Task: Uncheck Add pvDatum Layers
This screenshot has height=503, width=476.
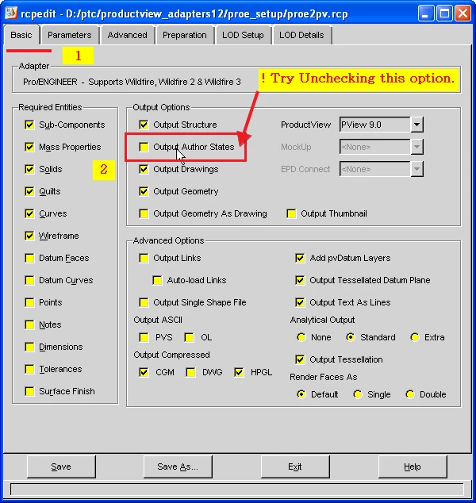Action: pyautogui.click(x=300, y=258)
